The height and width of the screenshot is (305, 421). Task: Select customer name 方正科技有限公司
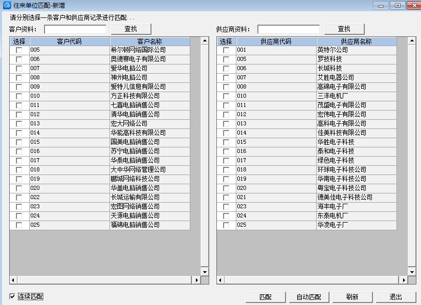136,96
